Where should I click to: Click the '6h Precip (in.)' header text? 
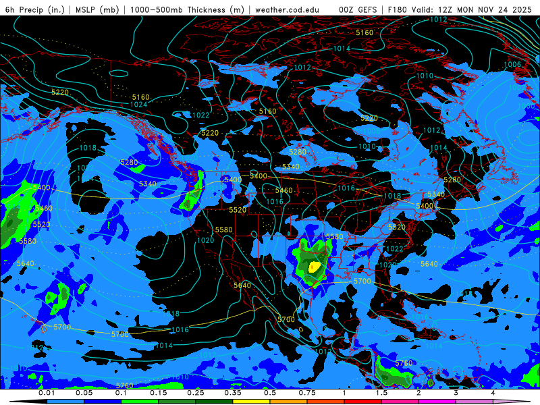(x=35, y=9)
